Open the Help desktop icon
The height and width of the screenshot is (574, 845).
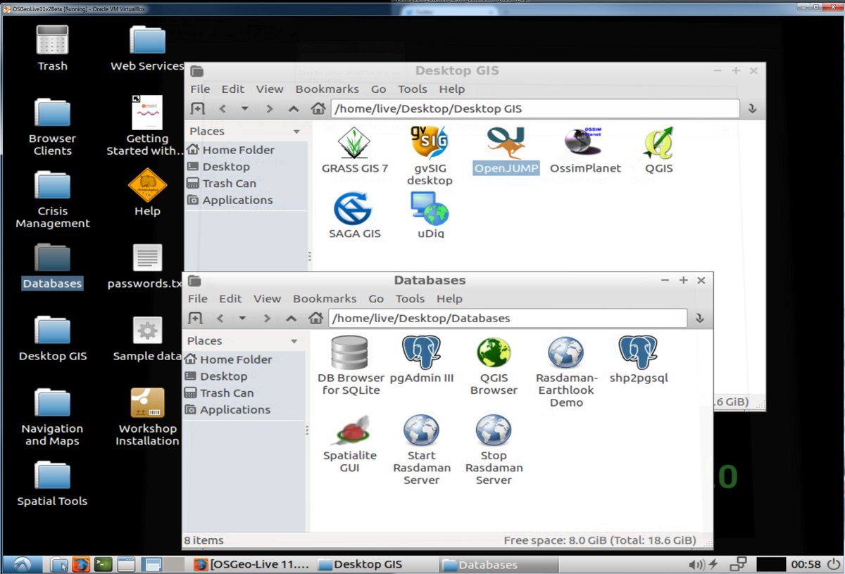click(x=147, y=186)
